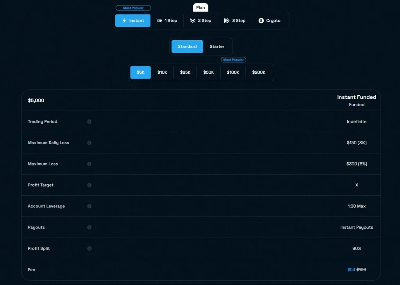
Task: Click the Account Leverage info icon
Action: (x=89, y=206)
